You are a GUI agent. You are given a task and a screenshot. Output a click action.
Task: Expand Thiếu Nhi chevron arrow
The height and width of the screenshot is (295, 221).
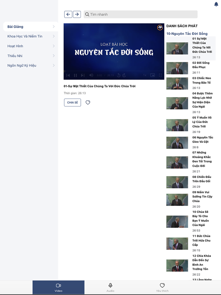pos(54,56)
